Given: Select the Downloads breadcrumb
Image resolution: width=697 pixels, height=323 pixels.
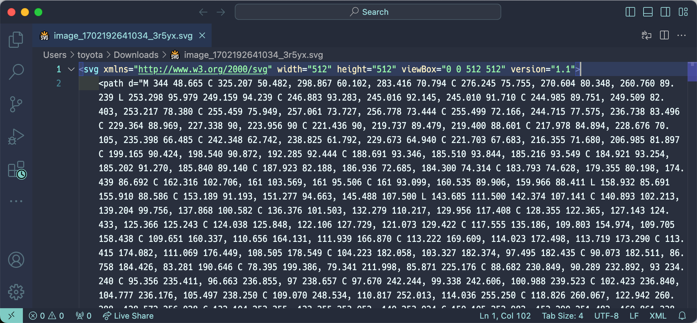Looking at the screenshot, I should point(136,55).
